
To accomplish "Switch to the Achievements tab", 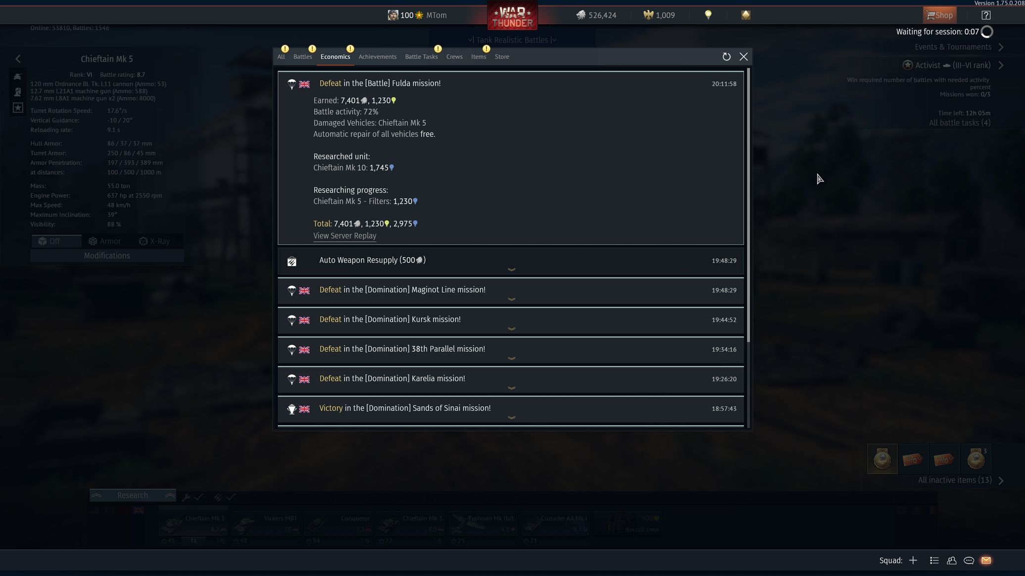I will (x=377, y=57).
